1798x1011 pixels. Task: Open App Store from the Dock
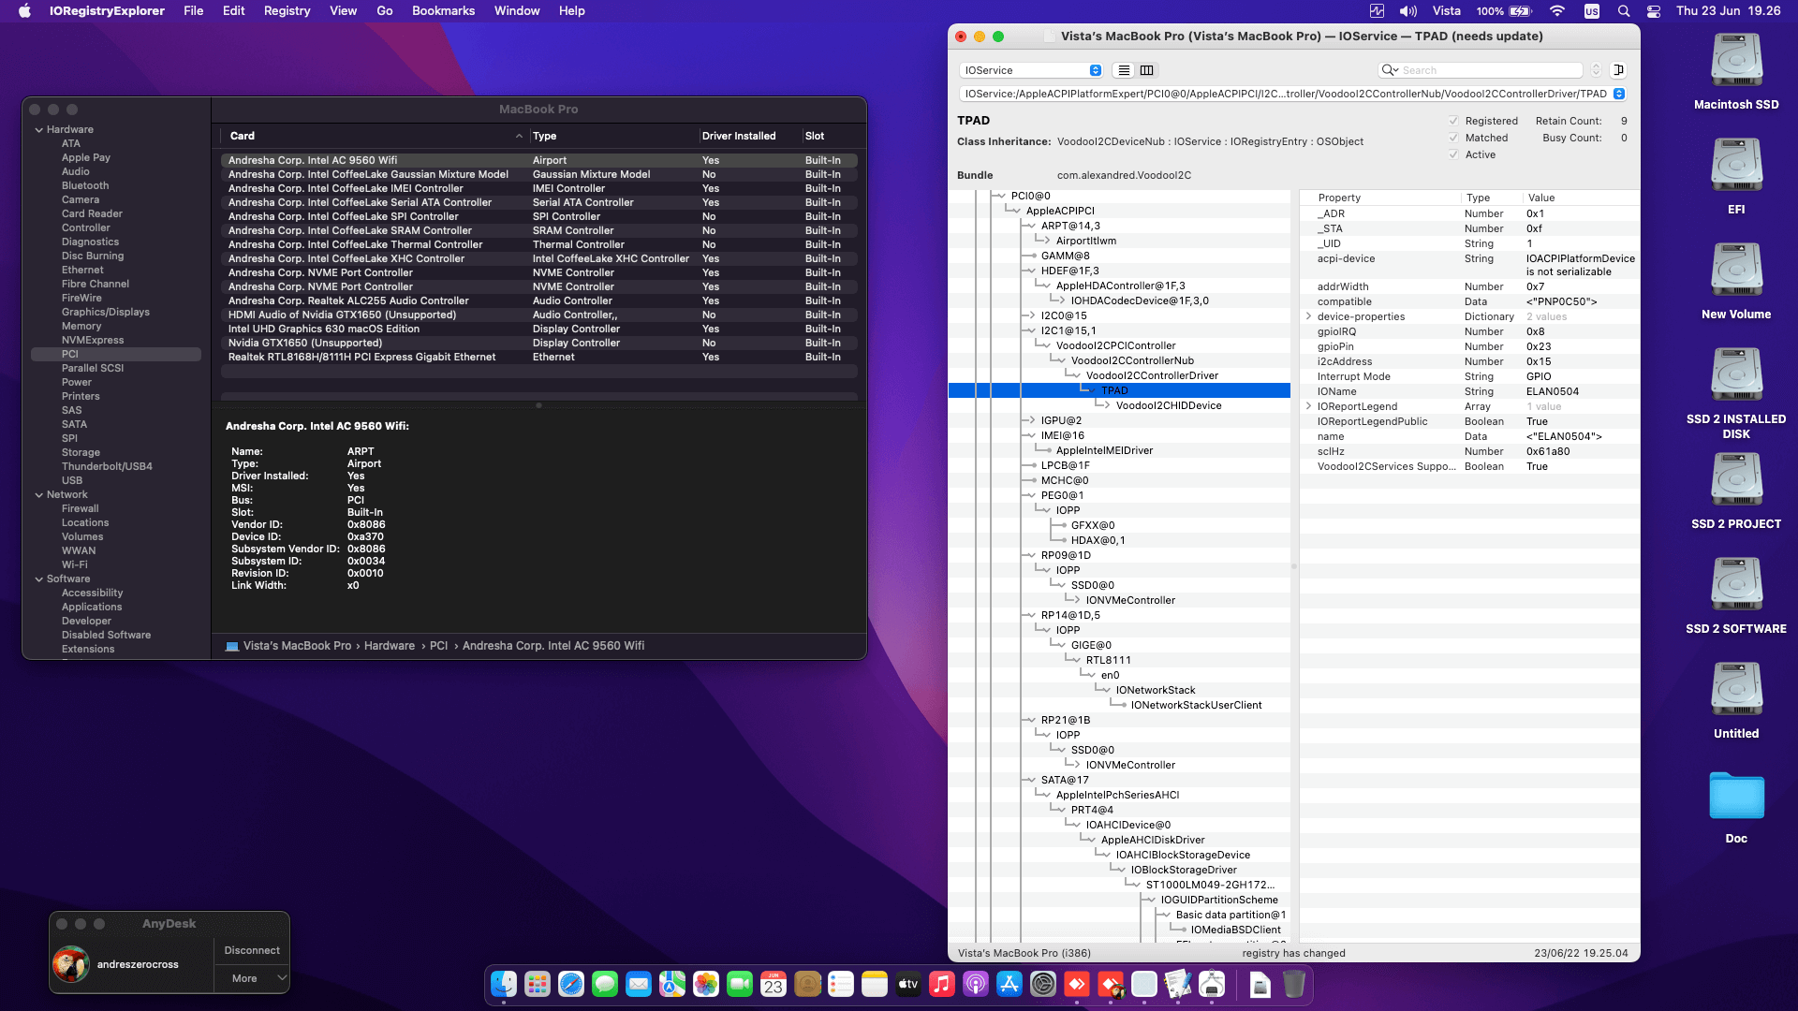click(x=1010, y=984)
